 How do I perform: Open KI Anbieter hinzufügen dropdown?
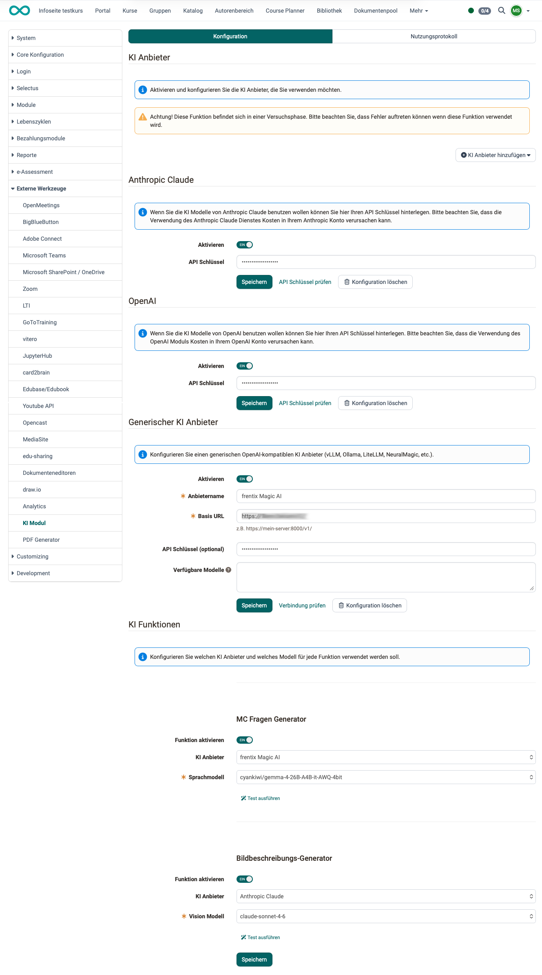click(496, 155)
